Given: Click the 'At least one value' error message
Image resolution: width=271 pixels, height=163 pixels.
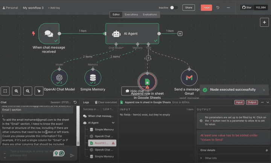Looking at the screenshot, I should (229, 137).
